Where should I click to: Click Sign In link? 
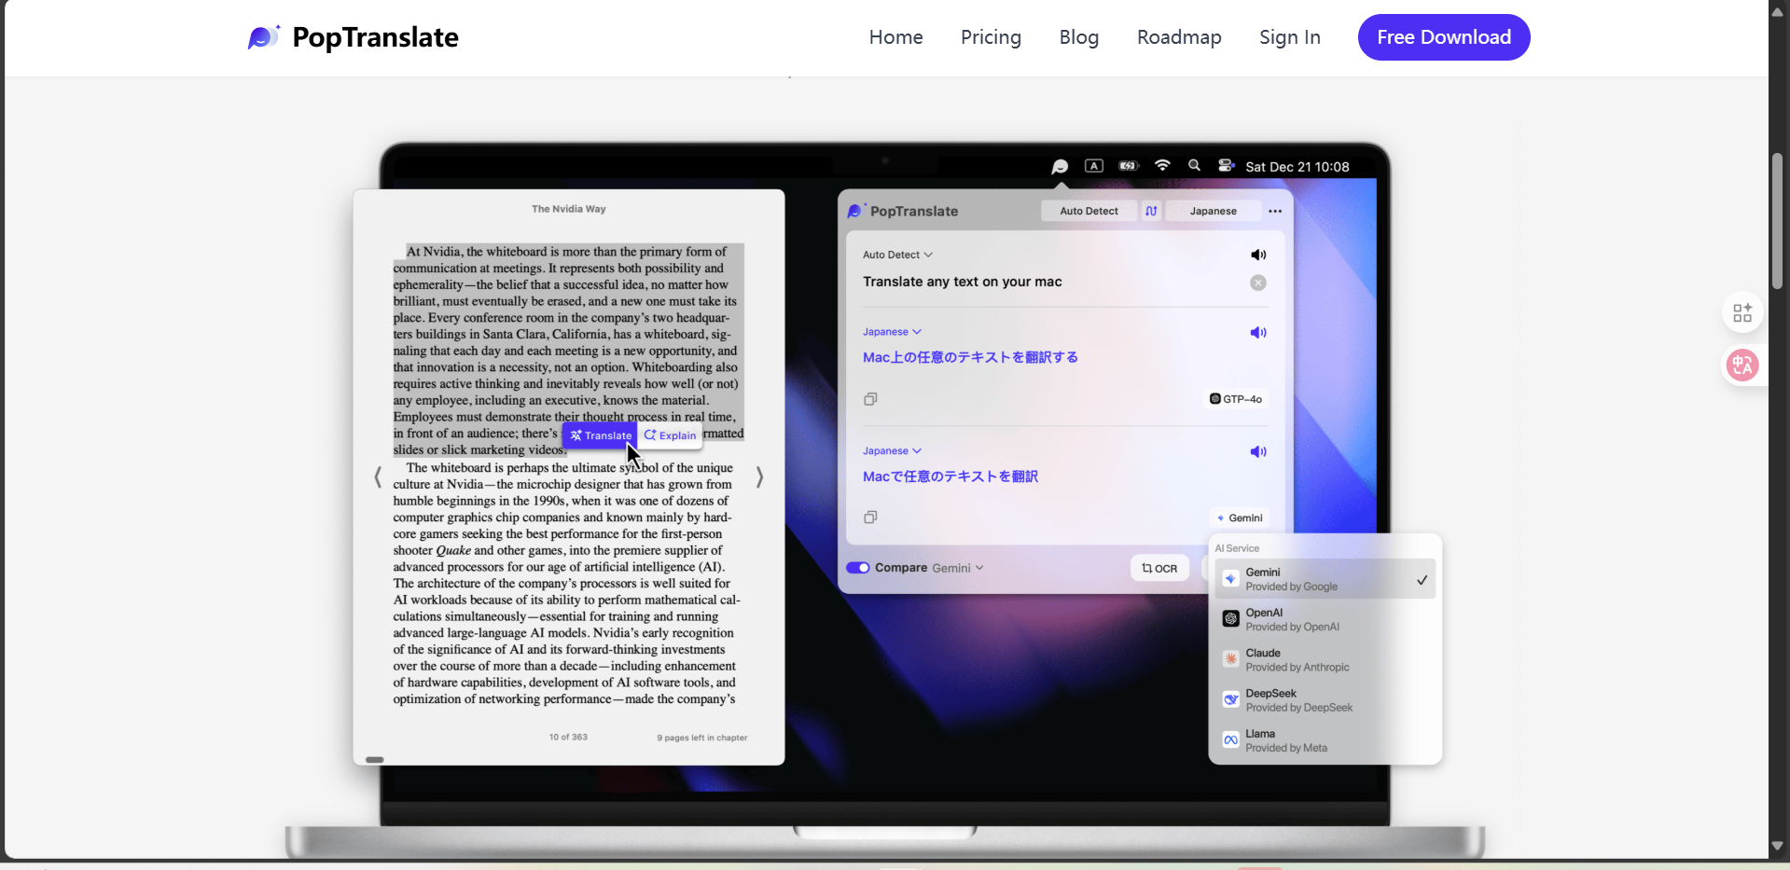tap(1289, 37)
